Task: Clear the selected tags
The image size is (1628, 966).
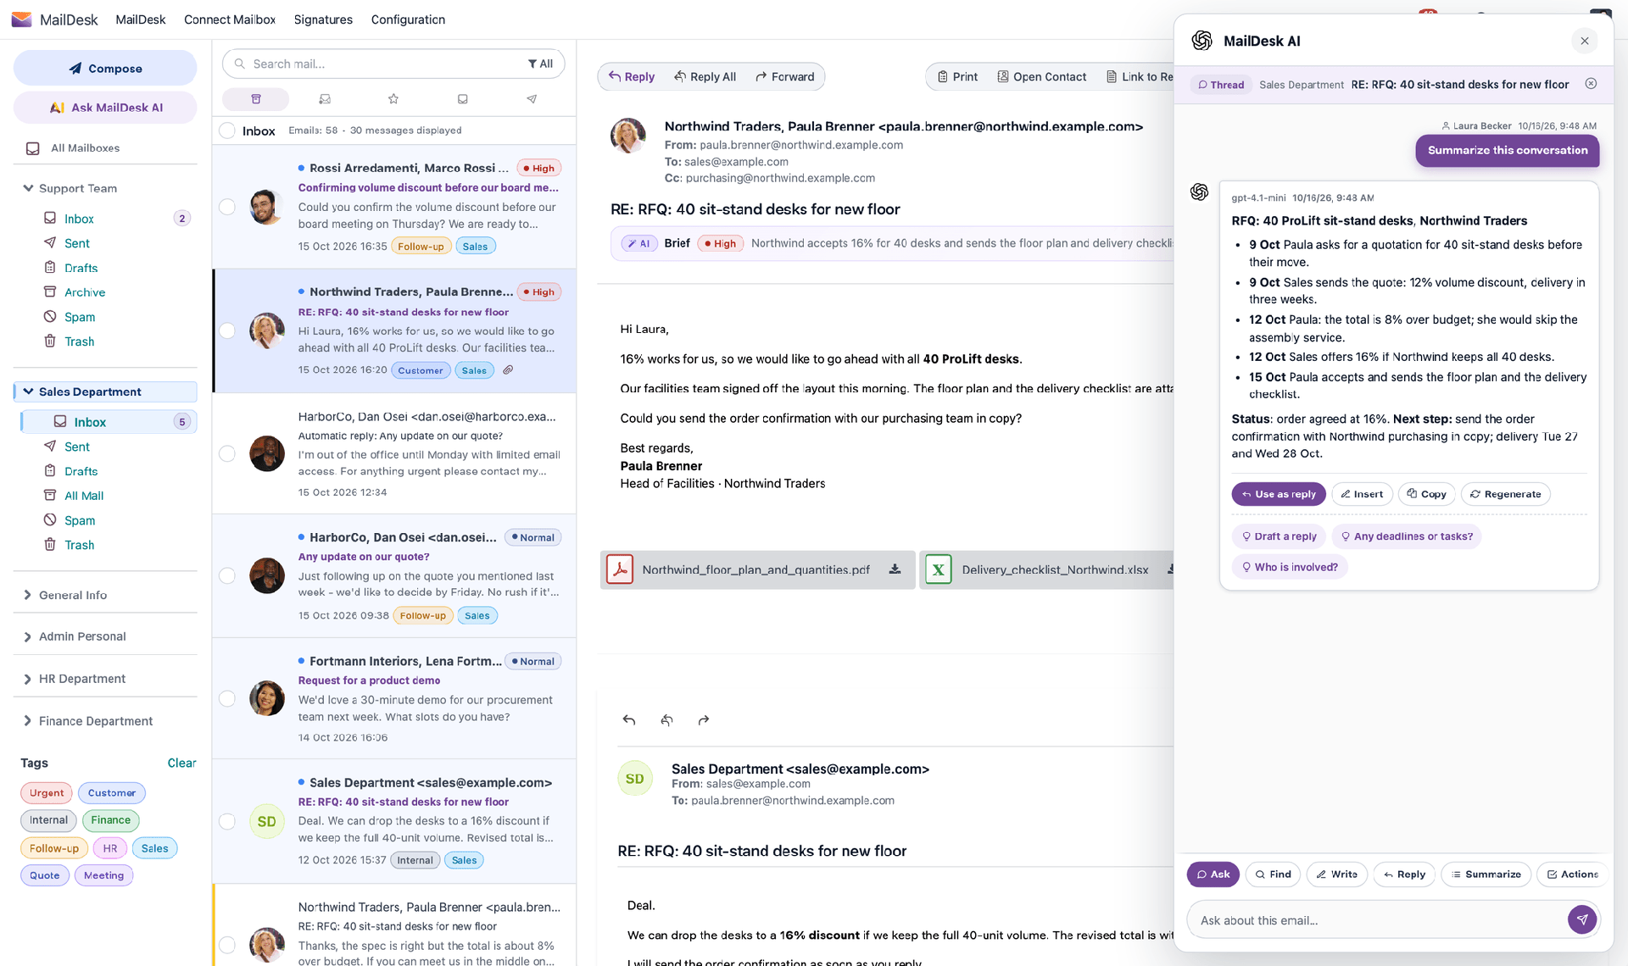Action: (181, 763)
